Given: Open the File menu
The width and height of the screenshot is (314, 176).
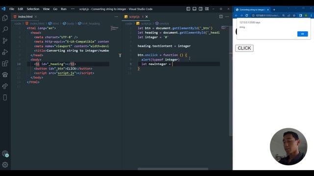Looking at the screenshot, I should click(12, 9).
